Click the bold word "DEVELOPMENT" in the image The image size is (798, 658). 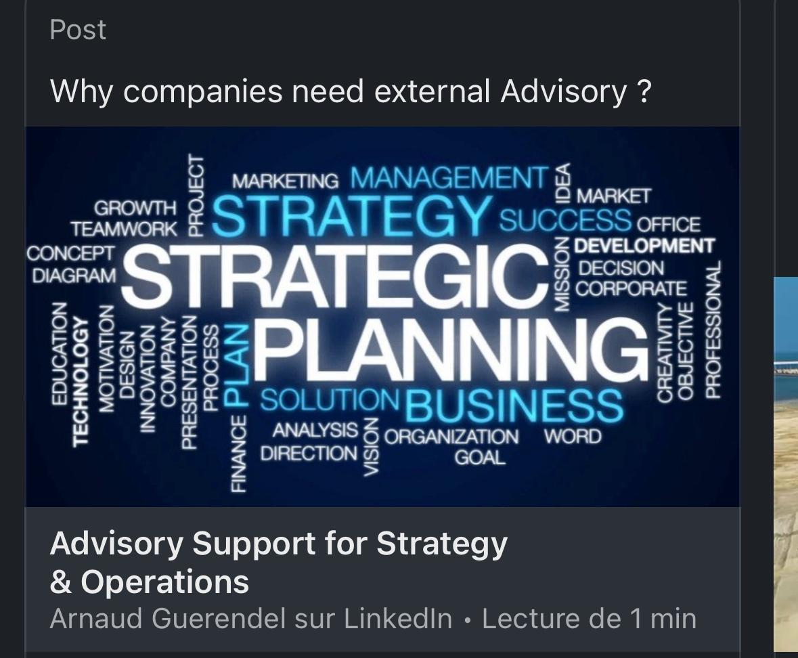click(x=644, y=245)
